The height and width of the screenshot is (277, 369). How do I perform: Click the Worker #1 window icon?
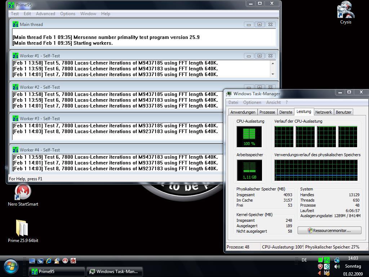click(15, 56)
